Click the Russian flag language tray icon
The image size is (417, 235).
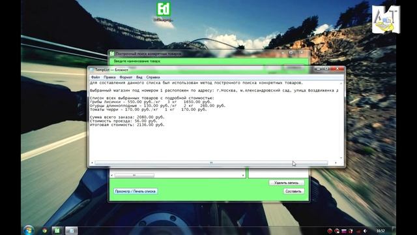(344, 230)
